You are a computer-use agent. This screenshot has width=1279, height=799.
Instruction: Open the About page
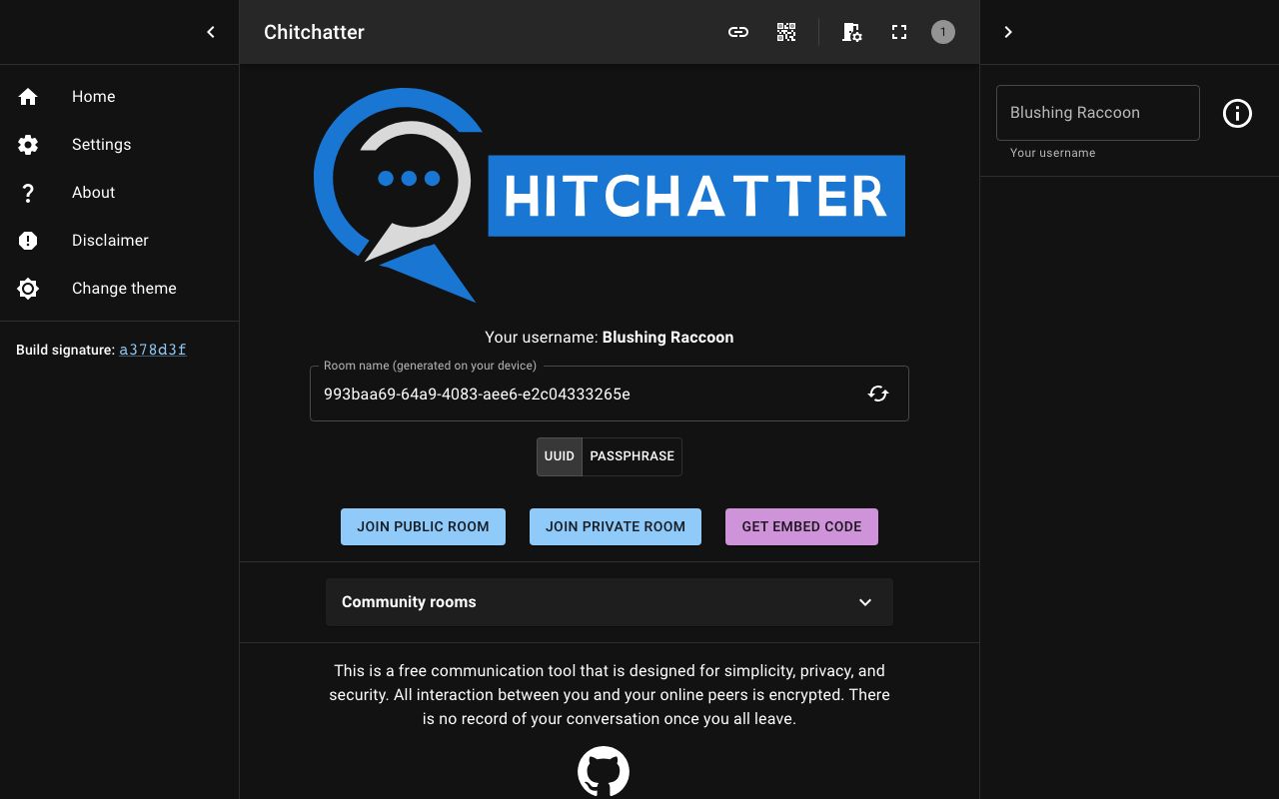120,193
